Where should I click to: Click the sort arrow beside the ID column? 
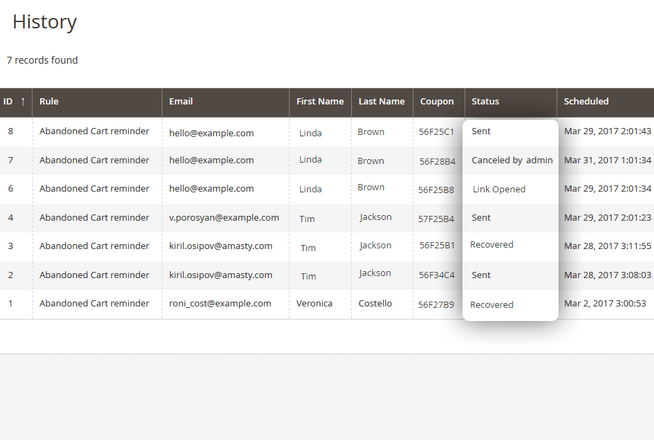pyautogui.click(x=23, y=102)
